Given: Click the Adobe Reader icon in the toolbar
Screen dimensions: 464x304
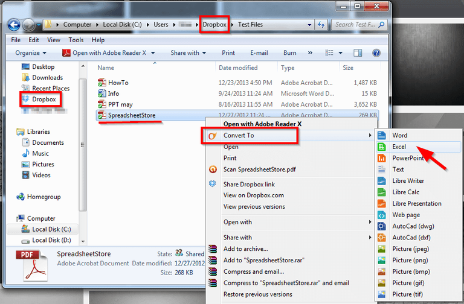Looking at the screenshot, I should 66,53.
